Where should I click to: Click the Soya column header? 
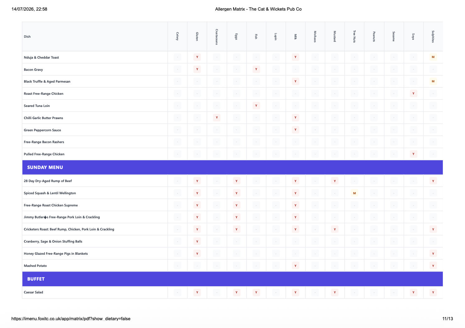point(413,36)
